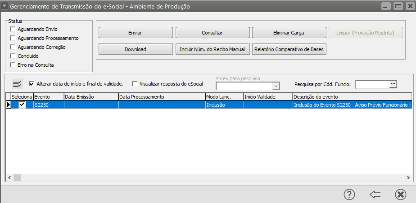The height and width of the screenshot is (203, 416).
Task: Uncheck Alterar data de início e final de validade
Action: click(32, 84)
